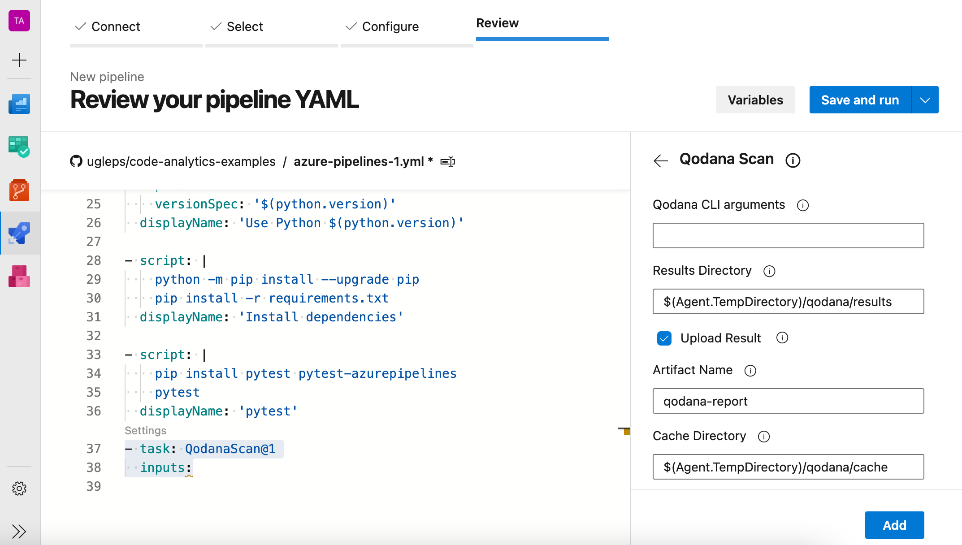Open the Save and run dropdown arrow
The width and height of the screenshot is (962, 545).
(x=925, y=100)
